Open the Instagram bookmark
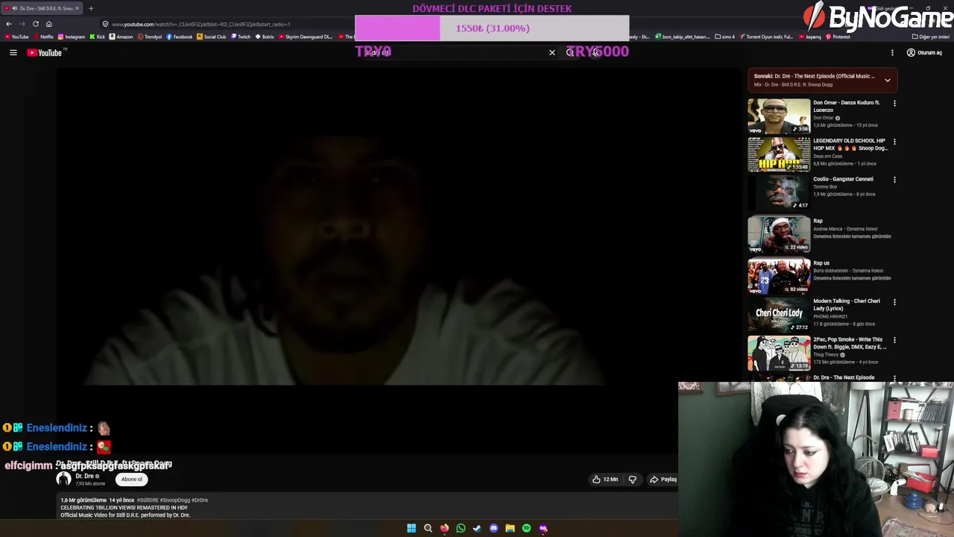Screen dimensions: 954x537 coord(72,37)
